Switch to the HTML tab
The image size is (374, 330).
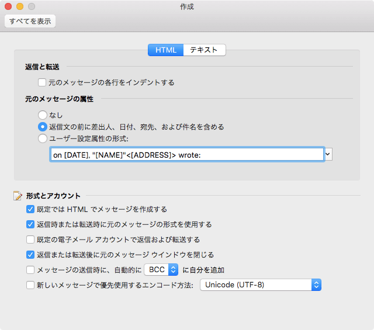pyautogui.click(x=166, y=50)
